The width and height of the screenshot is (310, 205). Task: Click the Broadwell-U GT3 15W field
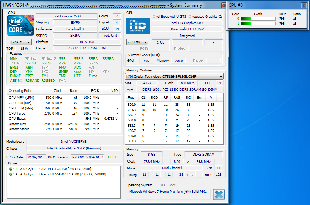click(x=187, y=29)
